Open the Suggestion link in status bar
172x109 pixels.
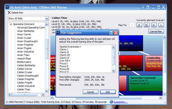pyautogui.click(x=120, y=102)
